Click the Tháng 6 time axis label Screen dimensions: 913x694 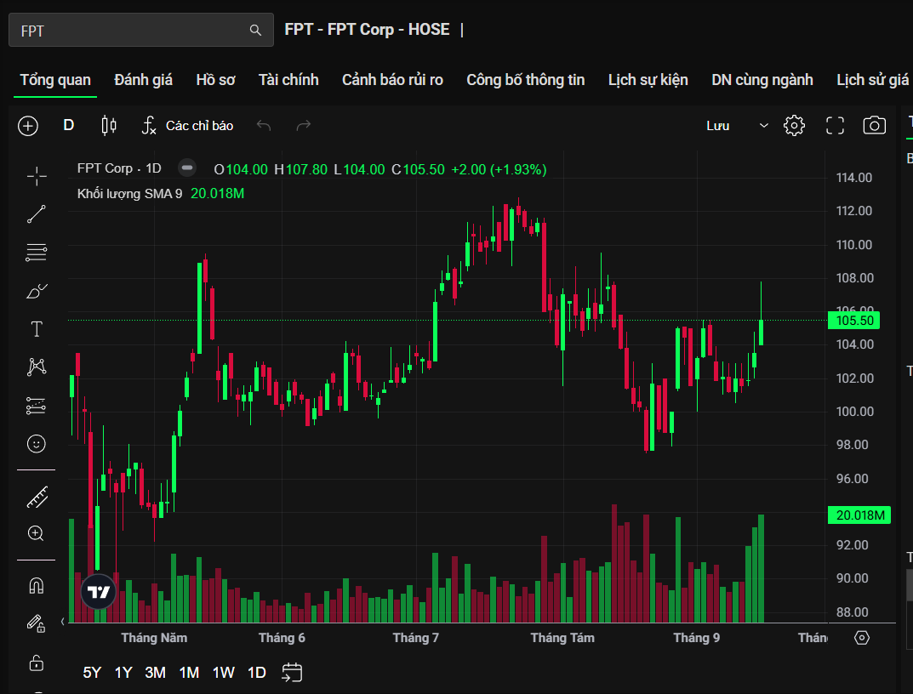tap(282, 638)
